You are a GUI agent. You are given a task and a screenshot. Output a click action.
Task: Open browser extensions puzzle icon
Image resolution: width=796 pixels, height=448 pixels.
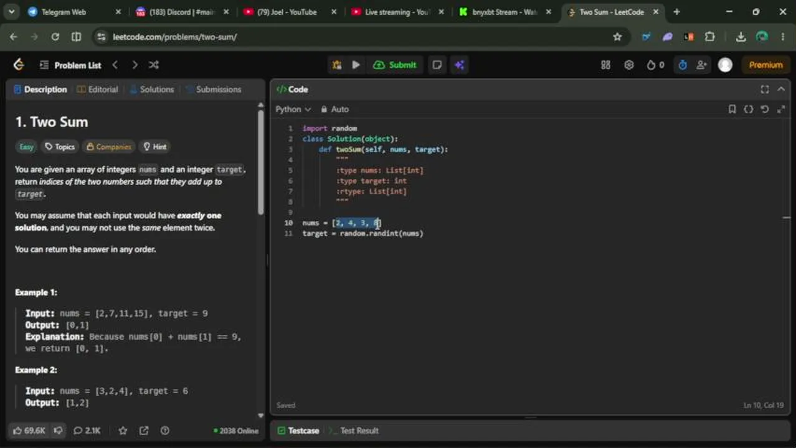click(709, 37)
